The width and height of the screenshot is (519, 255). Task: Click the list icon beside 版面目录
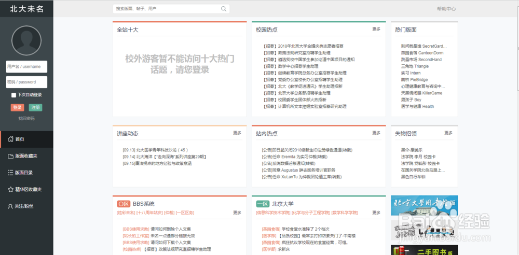click(x=10, y=173)
